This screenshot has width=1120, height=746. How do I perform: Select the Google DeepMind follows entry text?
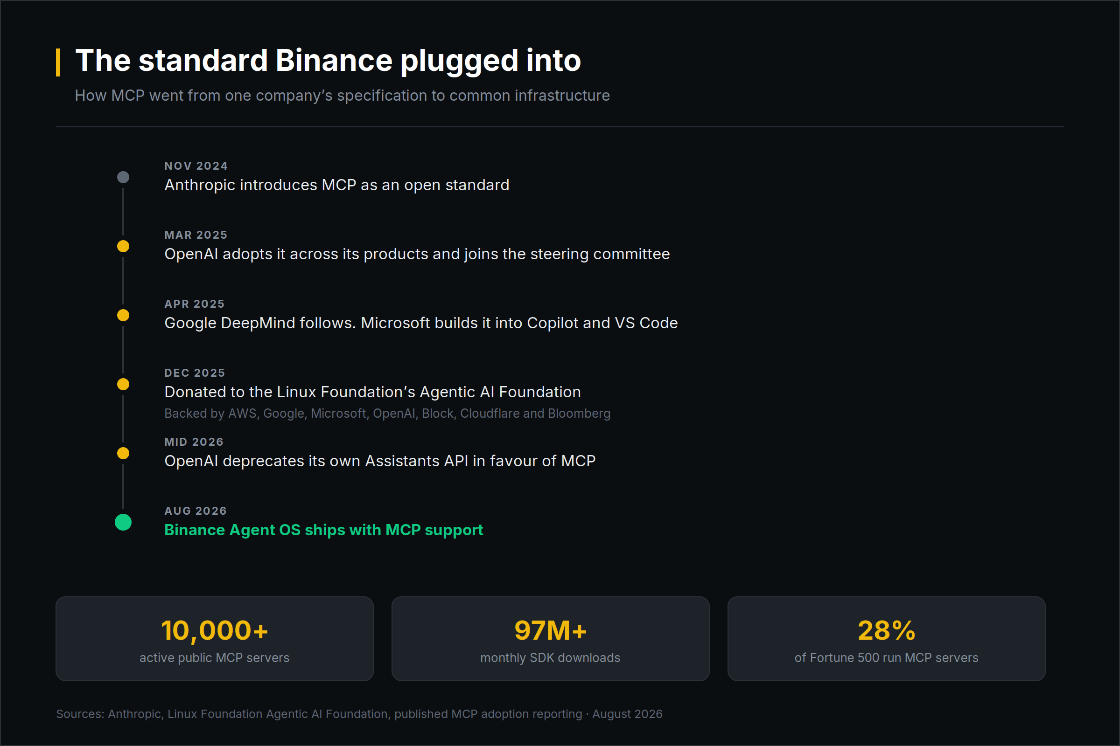pyautogui.click(x=421, y=323)
